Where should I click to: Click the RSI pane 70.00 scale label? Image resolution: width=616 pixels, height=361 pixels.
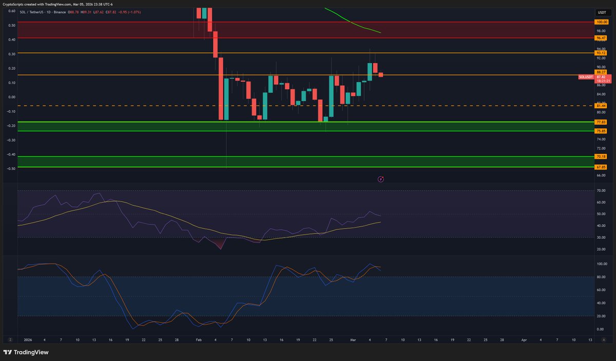pyautogui.click(x=601, y=191)
